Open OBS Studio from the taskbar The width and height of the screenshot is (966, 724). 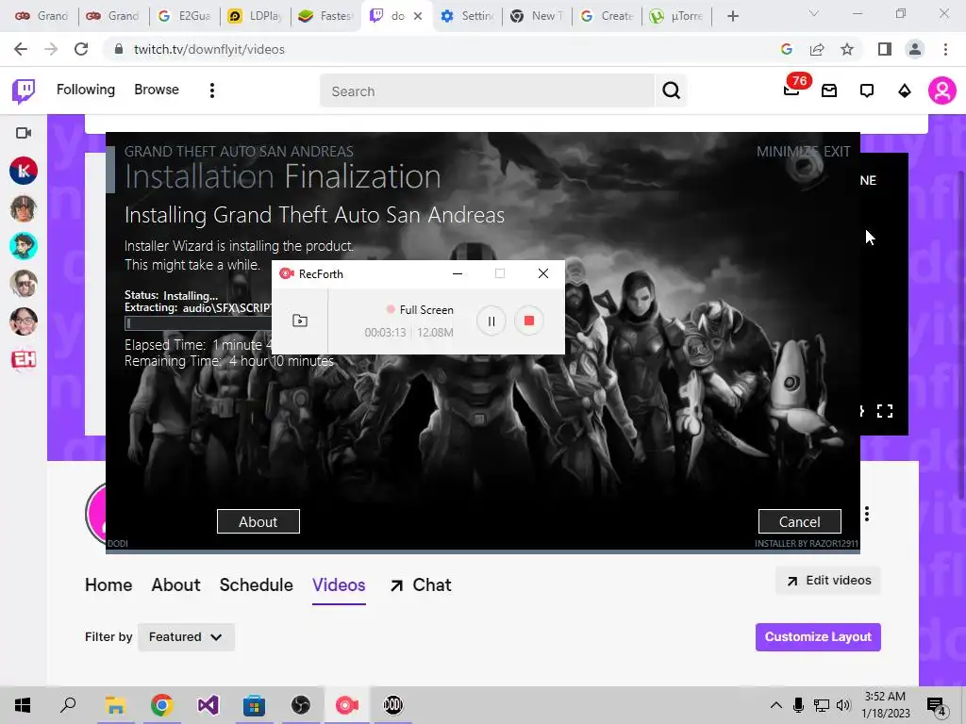(301, 705)
